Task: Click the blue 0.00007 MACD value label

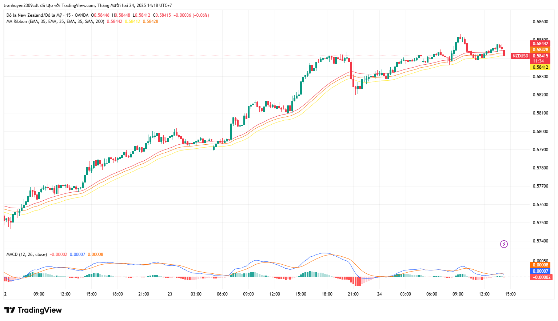Action: click(x=540, y=271)
